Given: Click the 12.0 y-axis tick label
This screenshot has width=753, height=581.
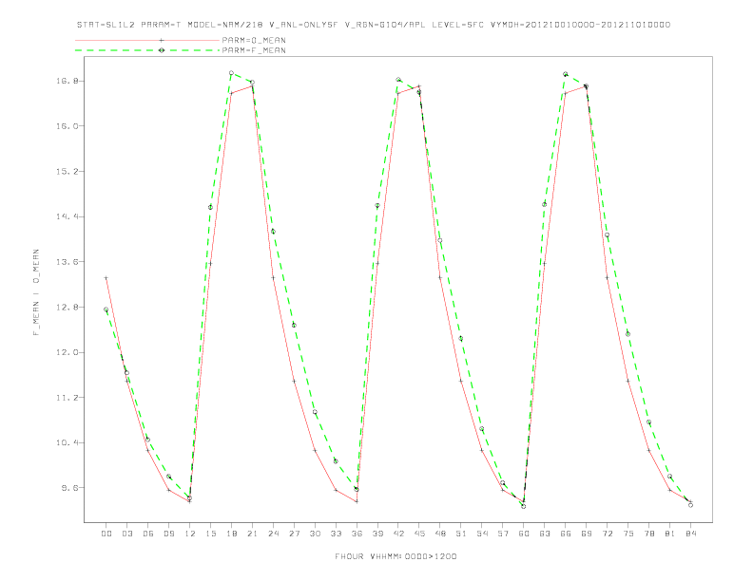Looking at the screenshot, I should coord(67,352).
